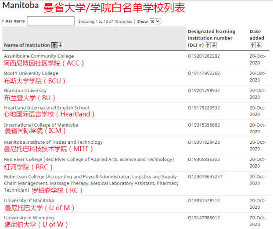The image size is (273, 229).
Task: Click the red ACC Chinese annotation
Action: (44, 63)
